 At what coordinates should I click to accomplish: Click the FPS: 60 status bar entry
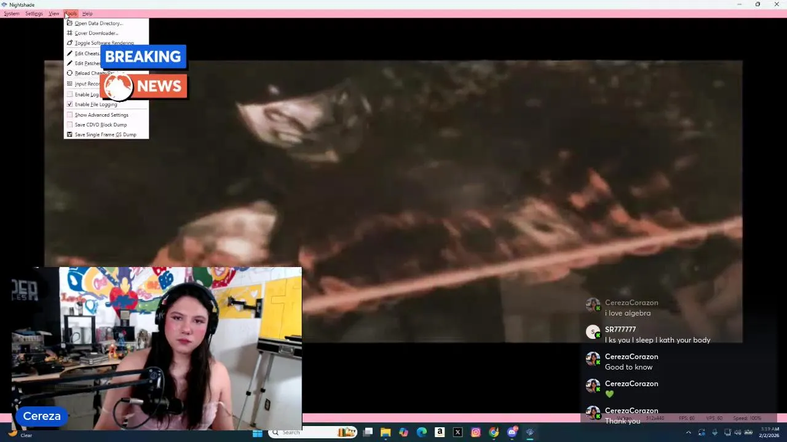687,418
